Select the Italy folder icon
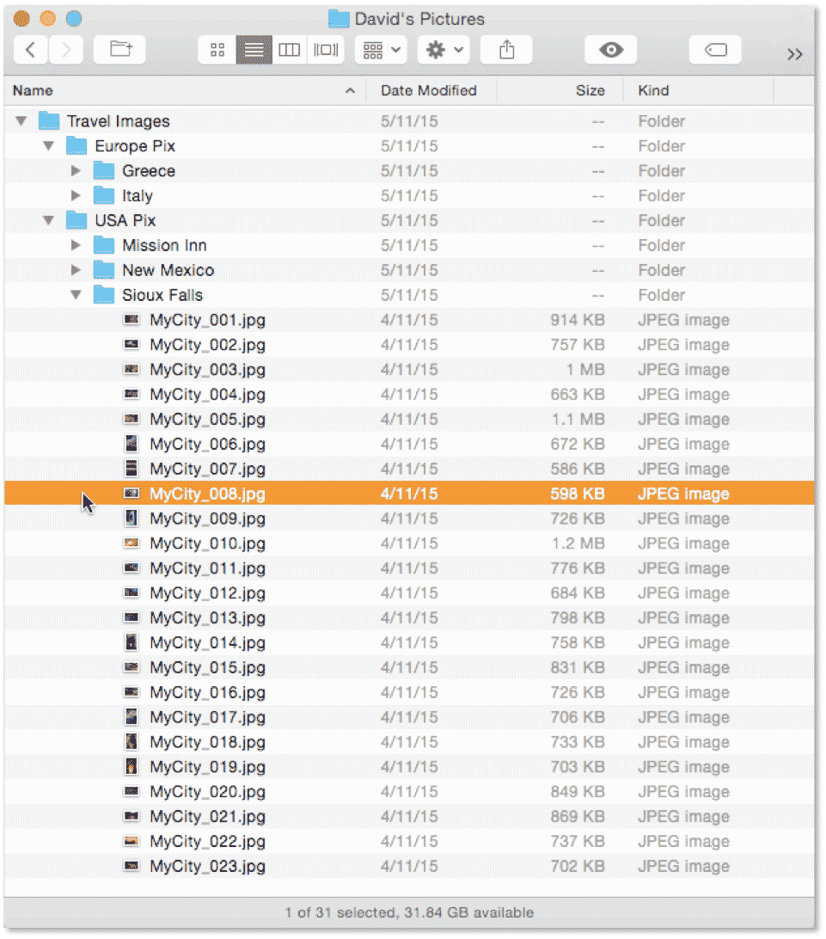 [x=104, y=195]
